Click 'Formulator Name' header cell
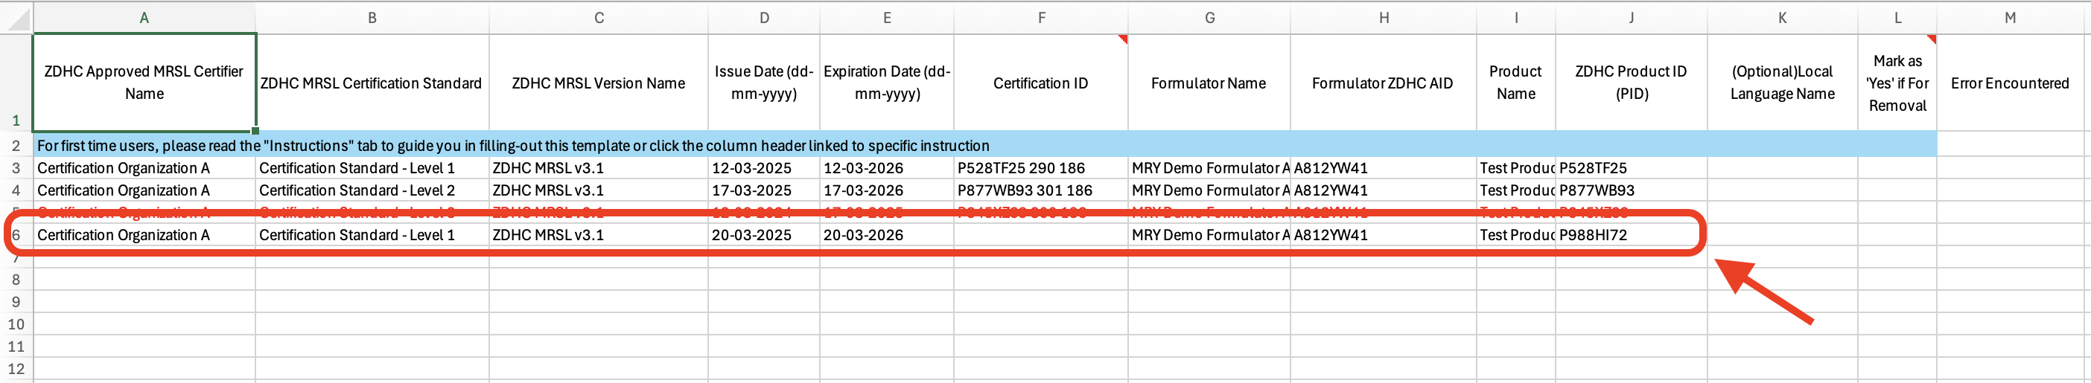The height and width of the screenshot is (383, 2091). 1209,82
